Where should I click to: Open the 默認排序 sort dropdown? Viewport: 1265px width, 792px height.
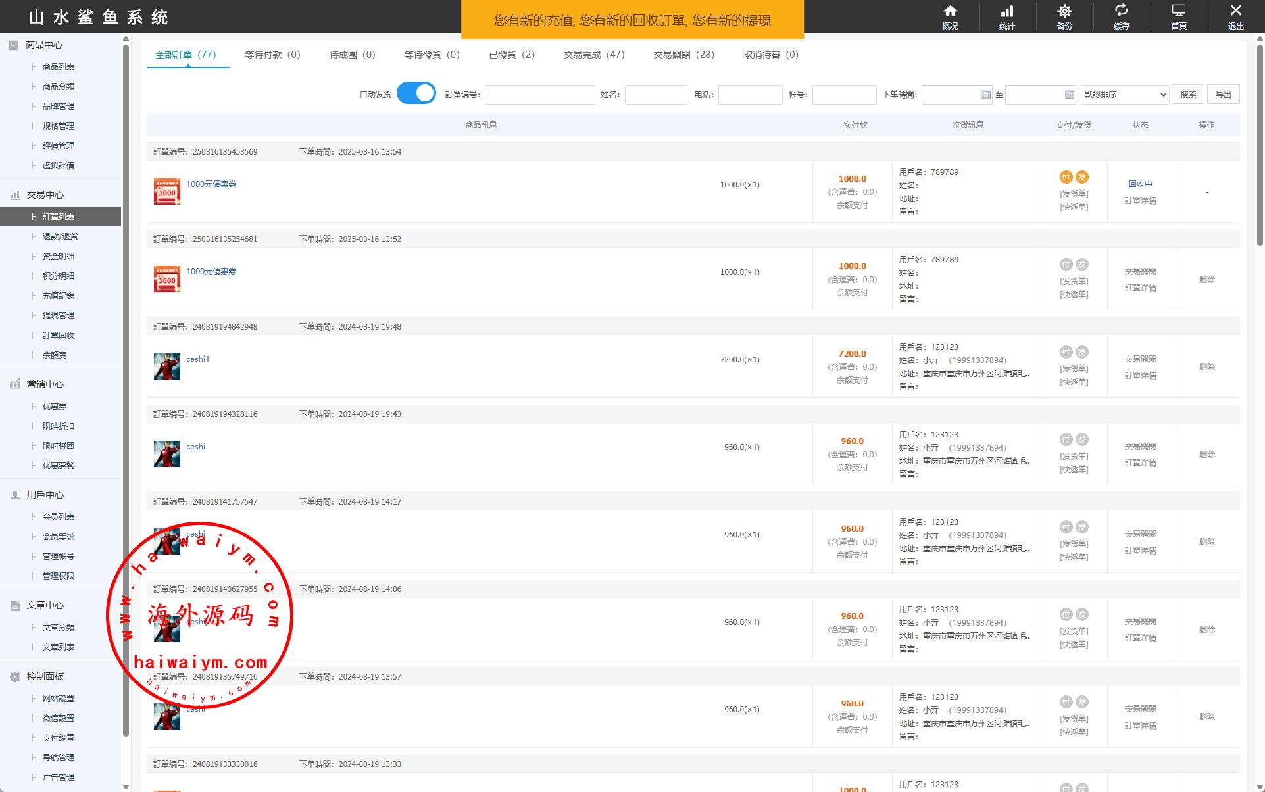[x=1124, y=95]
